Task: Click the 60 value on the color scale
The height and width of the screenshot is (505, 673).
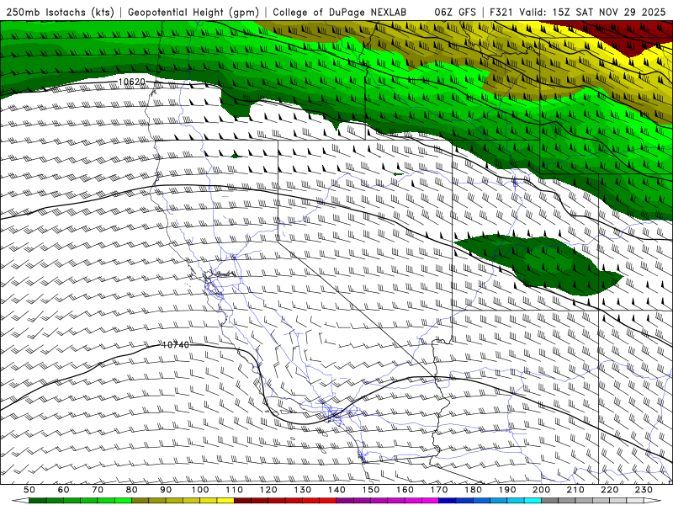Action: [x=63, y=490]
